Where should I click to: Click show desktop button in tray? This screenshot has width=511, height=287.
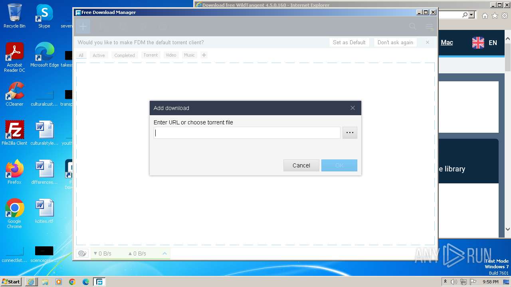(x=507, y=282)
